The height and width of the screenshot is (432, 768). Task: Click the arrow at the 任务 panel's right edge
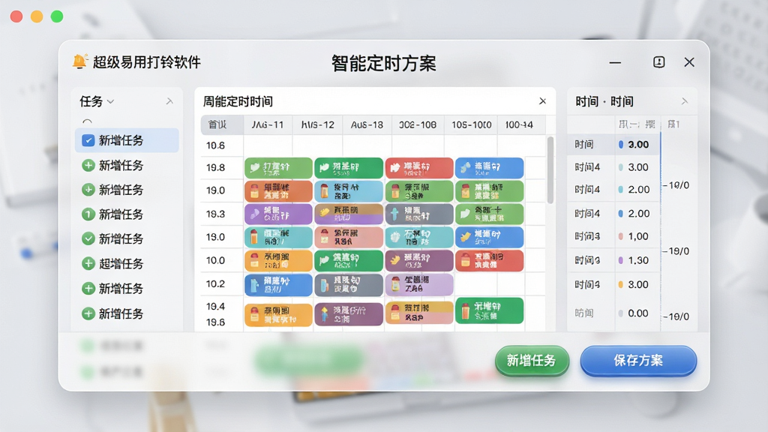click(169, 101)
